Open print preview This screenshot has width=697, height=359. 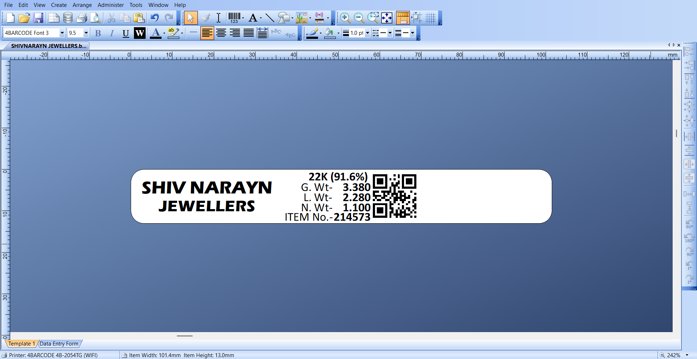(95, 18)
